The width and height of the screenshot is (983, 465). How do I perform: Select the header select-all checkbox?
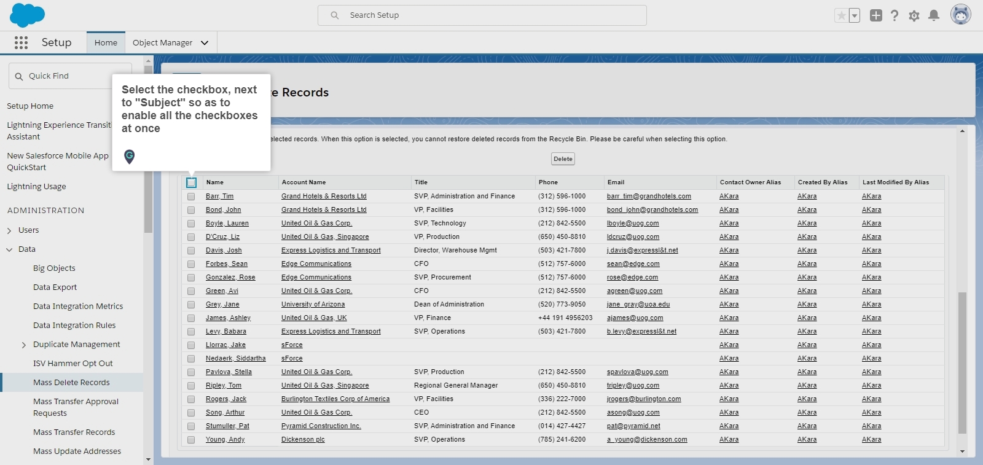pos(192,182)
